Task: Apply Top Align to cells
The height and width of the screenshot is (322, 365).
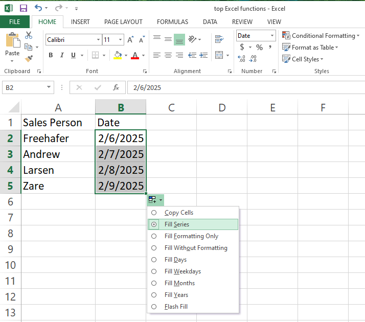Action: click(157, 38)
